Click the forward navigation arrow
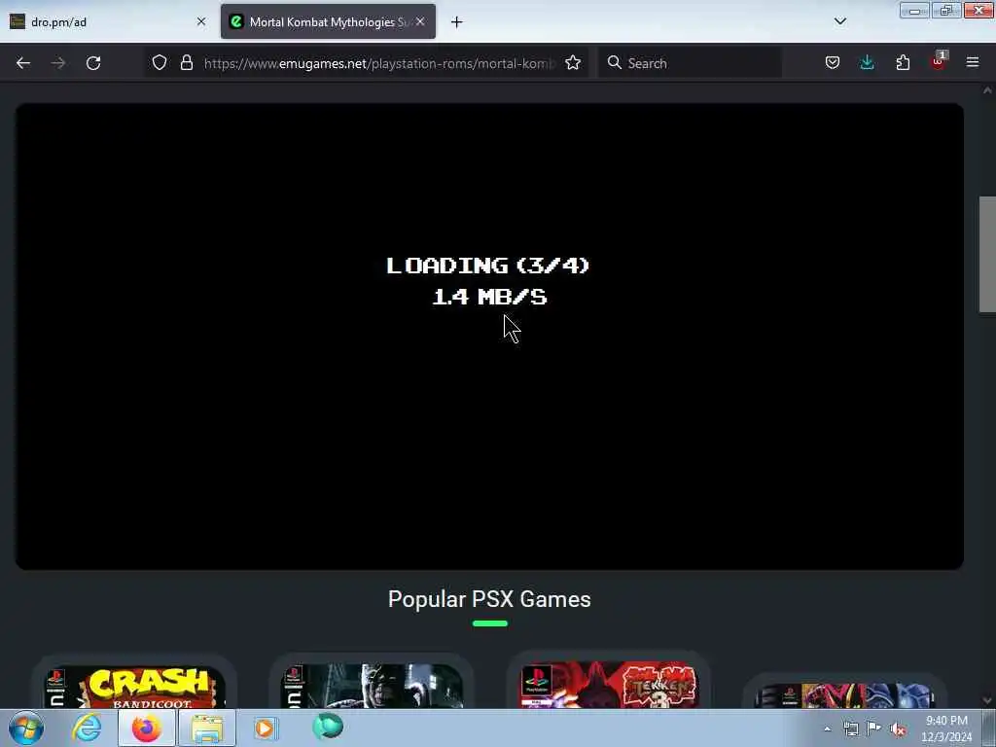996x747 pixels. [x=58, y=63]
